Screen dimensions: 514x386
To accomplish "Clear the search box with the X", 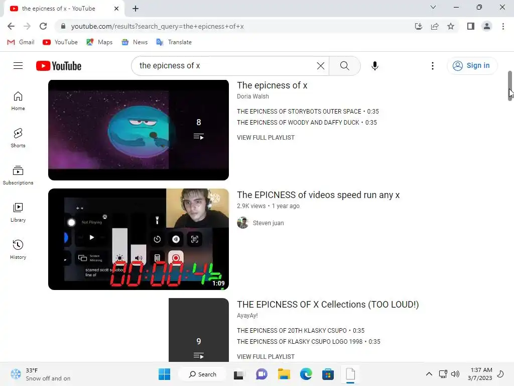I will pos(321,66).
